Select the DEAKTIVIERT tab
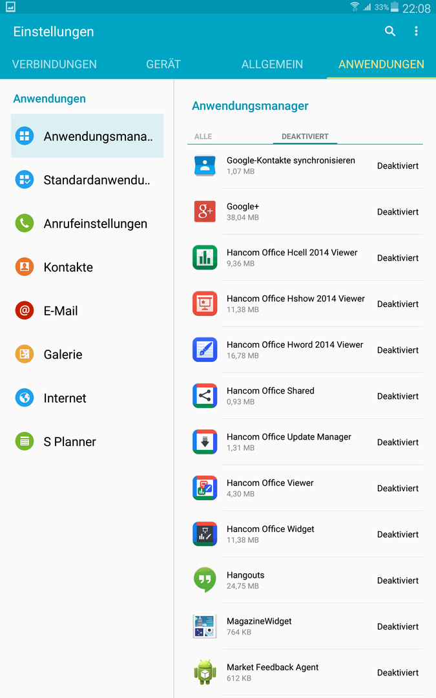 click(305, 136)
